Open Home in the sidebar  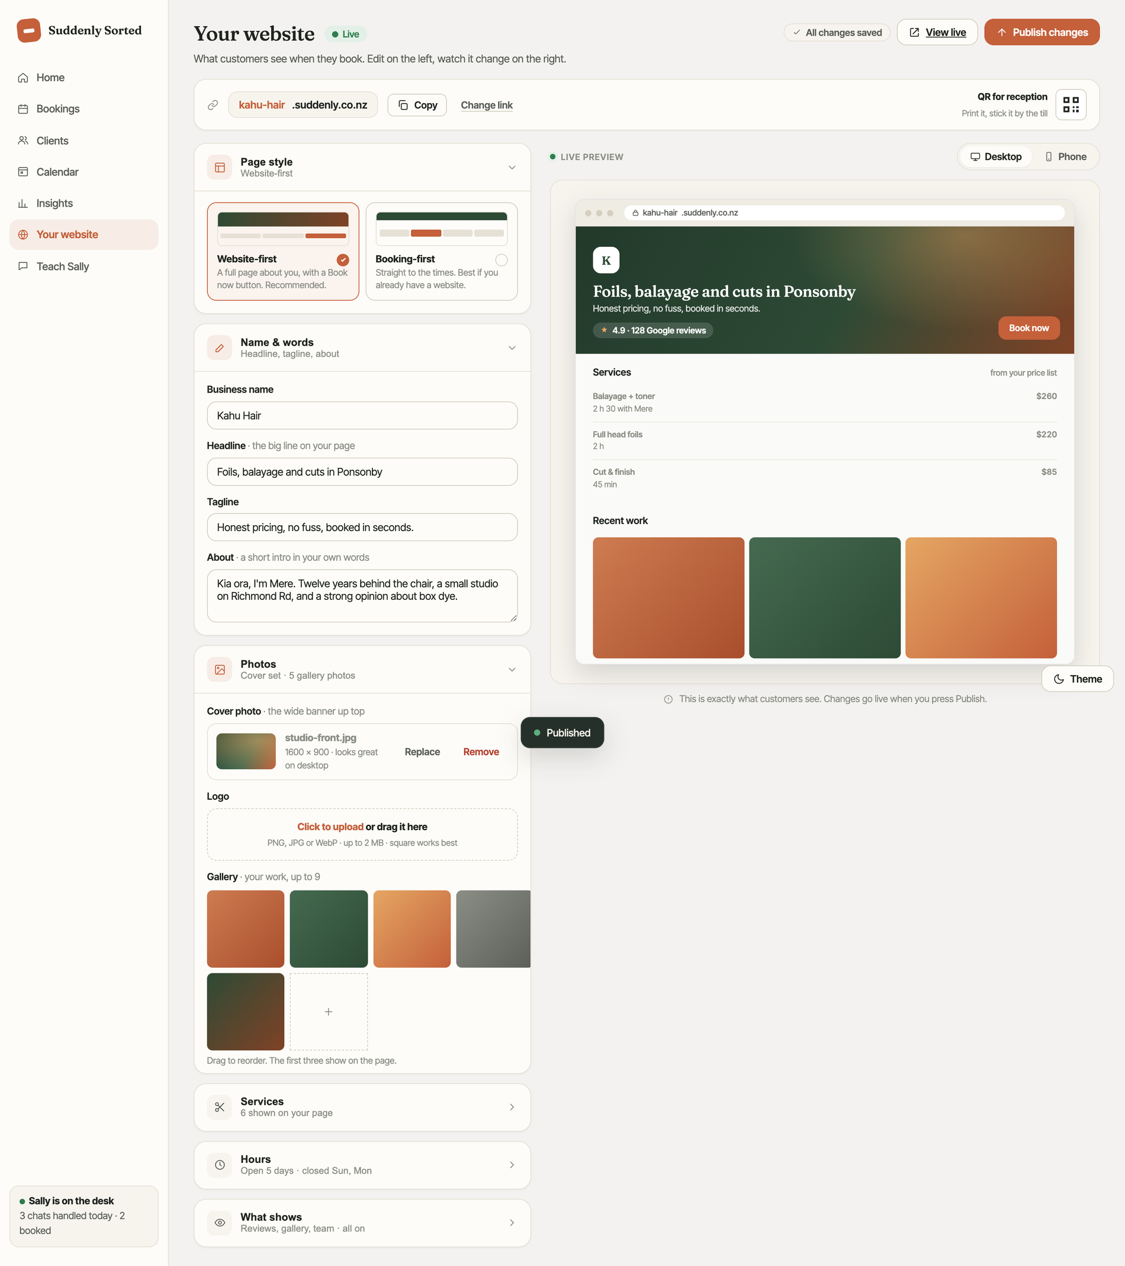[x=83, y=78]
